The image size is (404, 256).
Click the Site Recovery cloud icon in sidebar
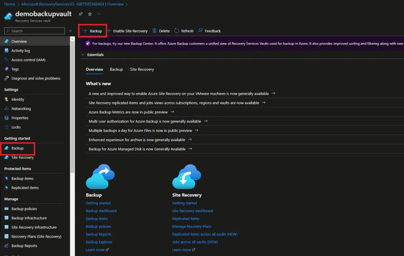6,157
